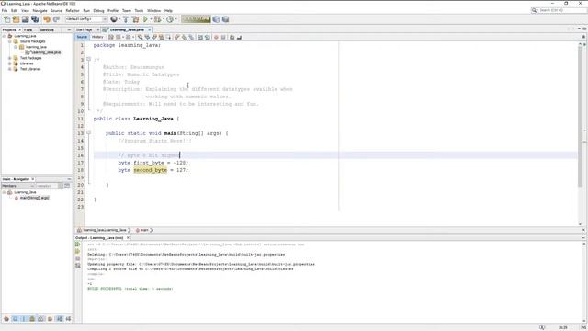Toggle Fully Qualified Names filter in Navigator
This screenshot has width=588, height=331.
click(50, 319)
